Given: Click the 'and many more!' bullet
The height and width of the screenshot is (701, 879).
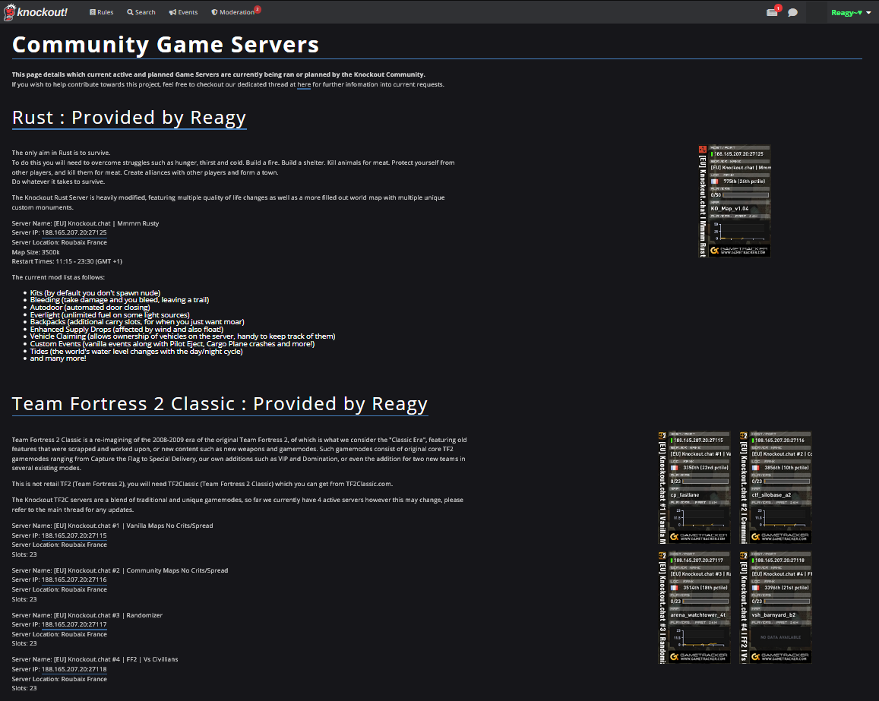Looking at the screenshot, I should click(x=58, y=358).
